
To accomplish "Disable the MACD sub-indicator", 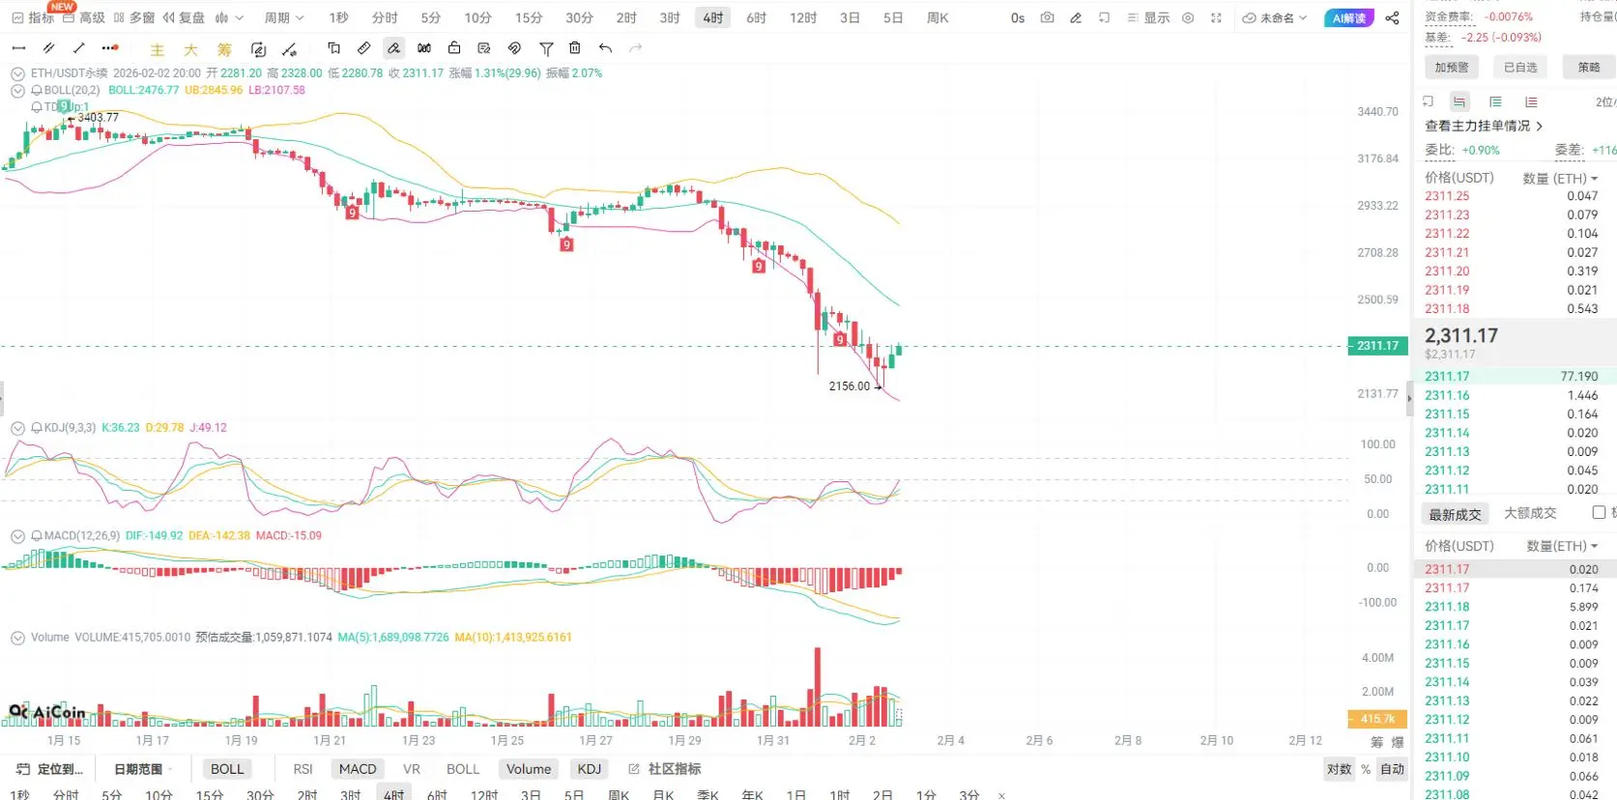I will (x=358, y=769).
